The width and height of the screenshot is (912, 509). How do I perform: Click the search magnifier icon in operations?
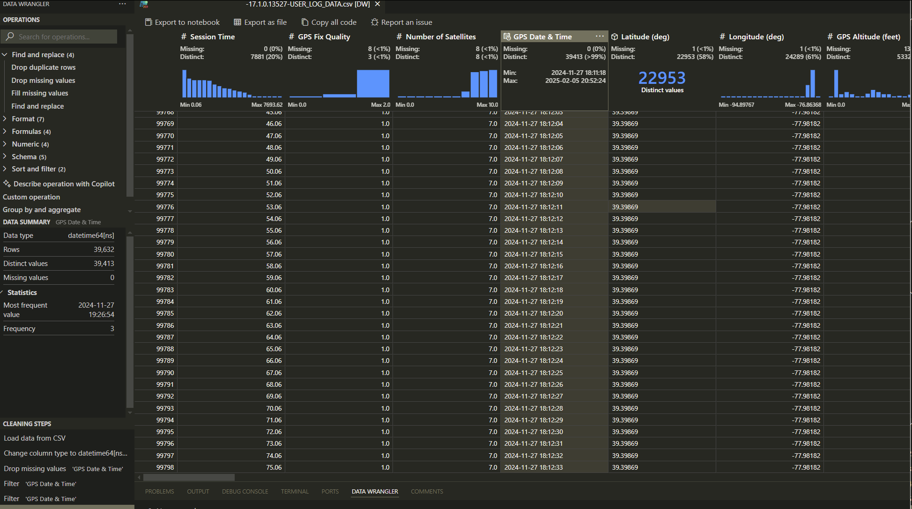[x=10, y=37]
